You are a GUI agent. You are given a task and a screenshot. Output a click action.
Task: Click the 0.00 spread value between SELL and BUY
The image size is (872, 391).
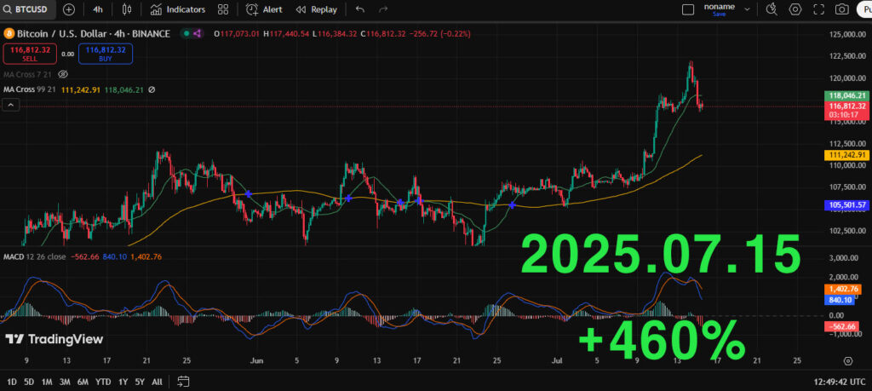(x=68, y=54)
